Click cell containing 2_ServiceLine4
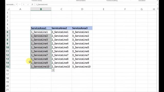This screenshot has height=92, width=164. coord(61,44)
